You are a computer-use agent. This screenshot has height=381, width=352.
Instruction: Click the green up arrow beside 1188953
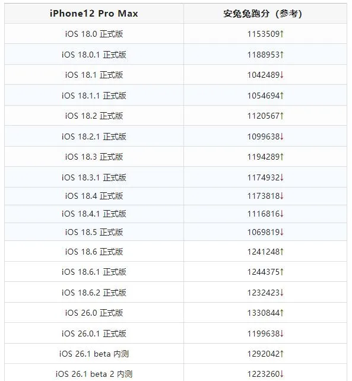coord(282,55)
